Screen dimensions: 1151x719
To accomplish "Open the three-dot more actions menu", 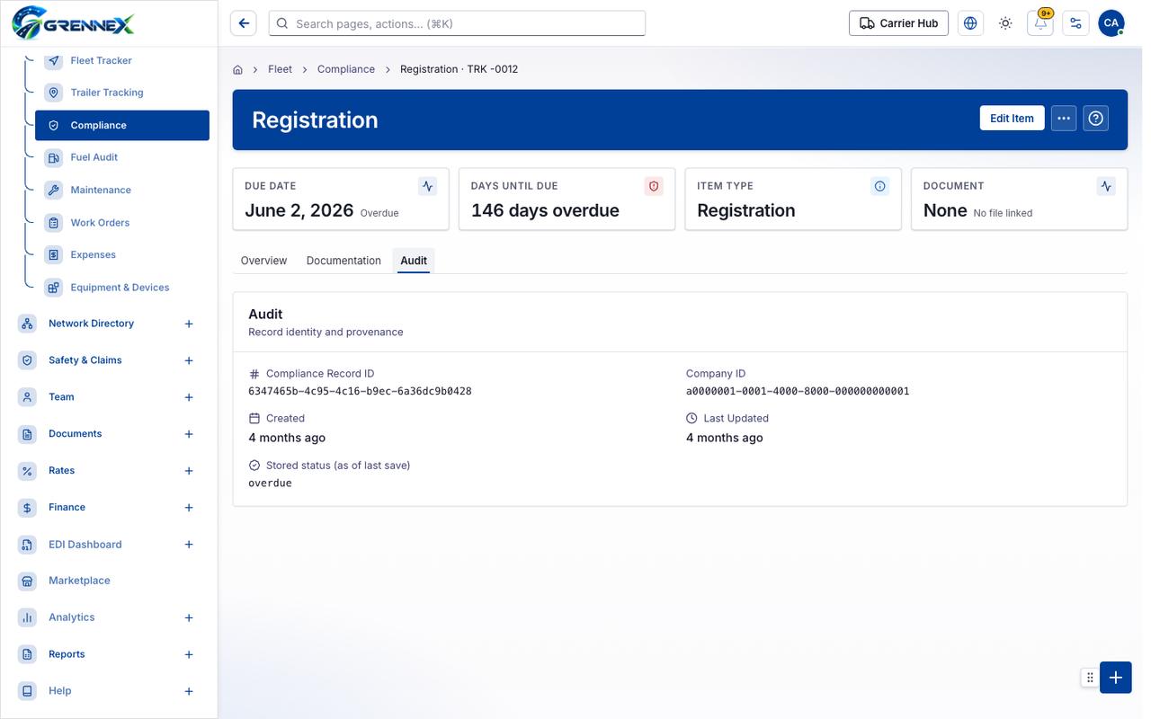I will click(1064, 119).
